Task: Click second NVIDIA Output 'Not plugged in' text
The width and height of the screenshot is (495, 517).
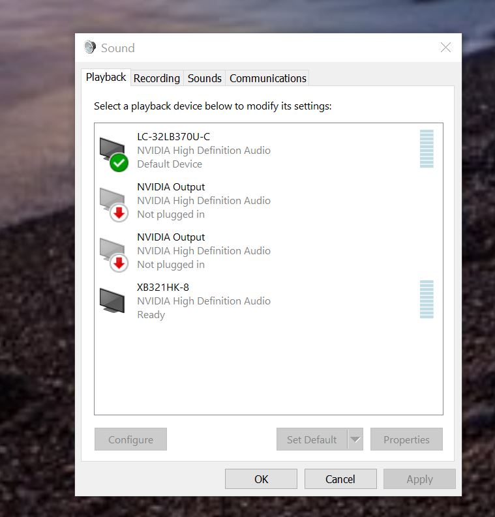Action: point(171,265)
